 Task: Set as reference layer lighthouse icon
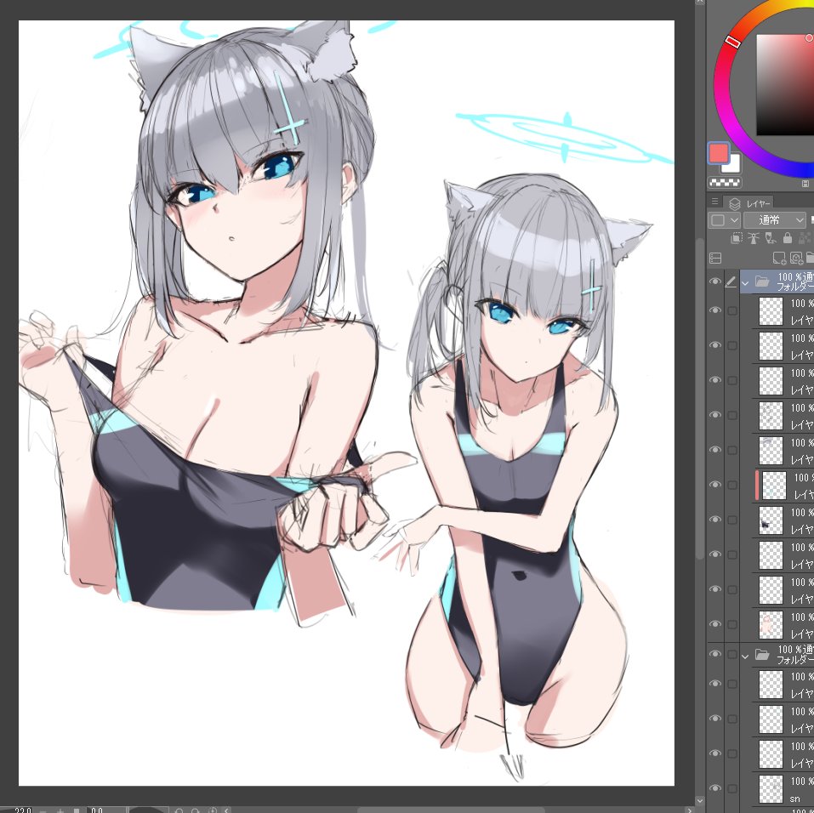tap(754, 238)
